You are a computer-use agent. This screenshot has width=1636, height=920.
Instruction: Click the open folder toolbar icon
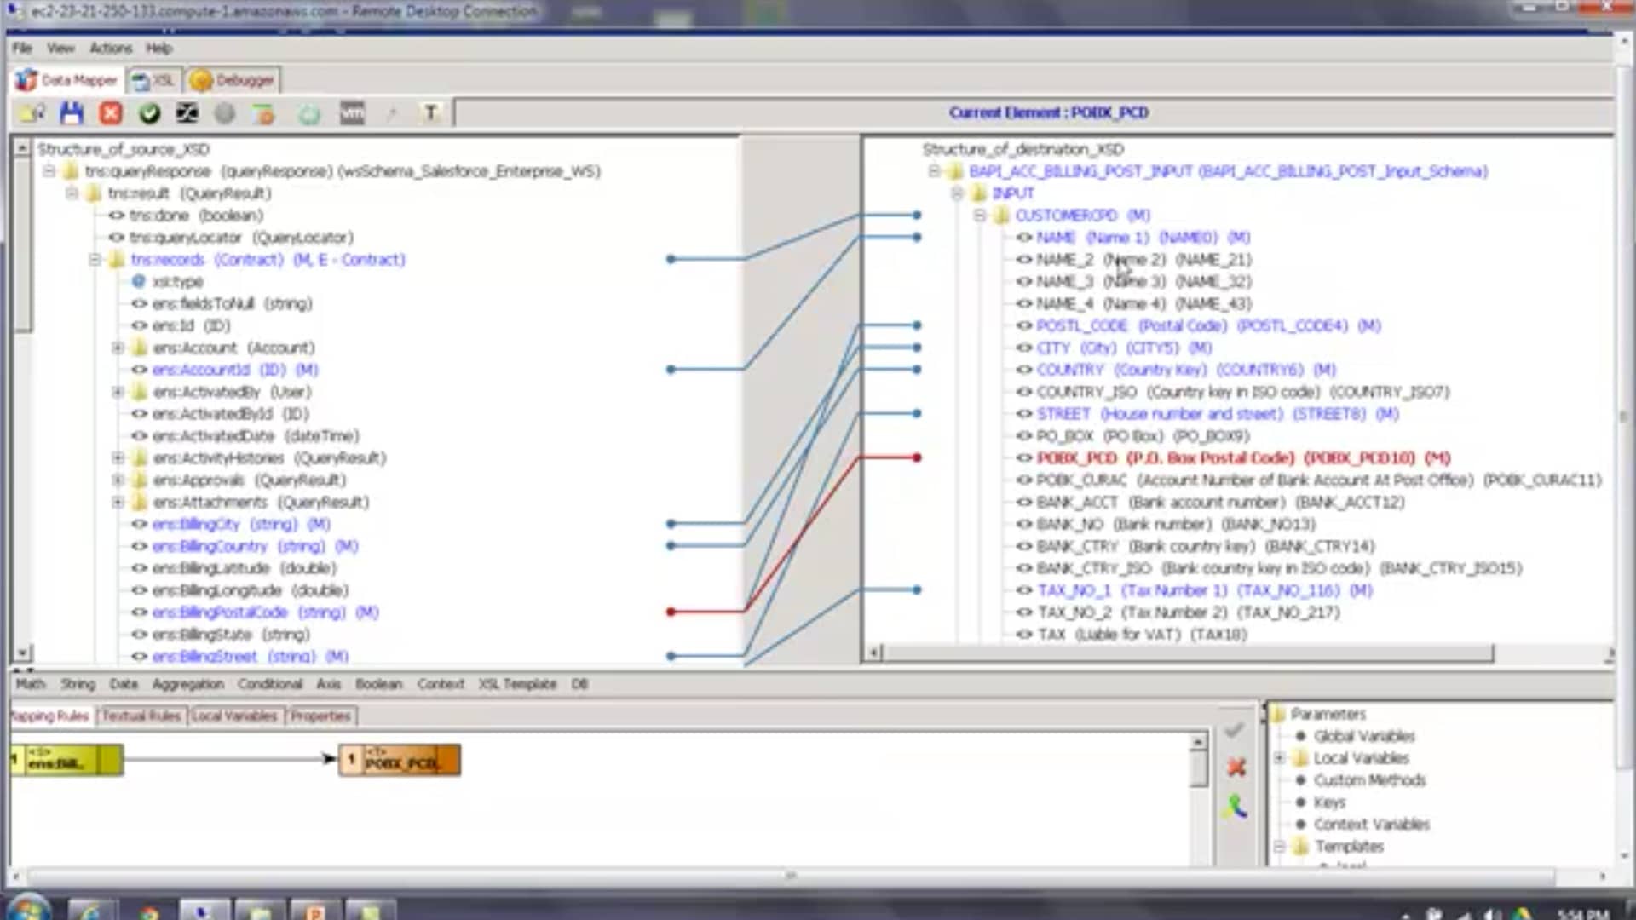click(32, 112)
